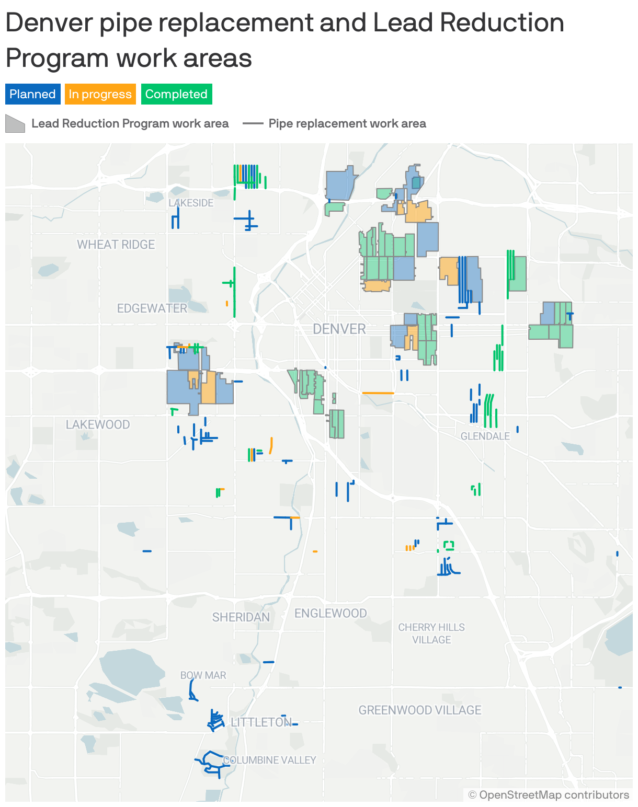This screenshot has width=638, height=807.
Task: Click the EDGEWATER map label
Action: [x=152, y=308]
